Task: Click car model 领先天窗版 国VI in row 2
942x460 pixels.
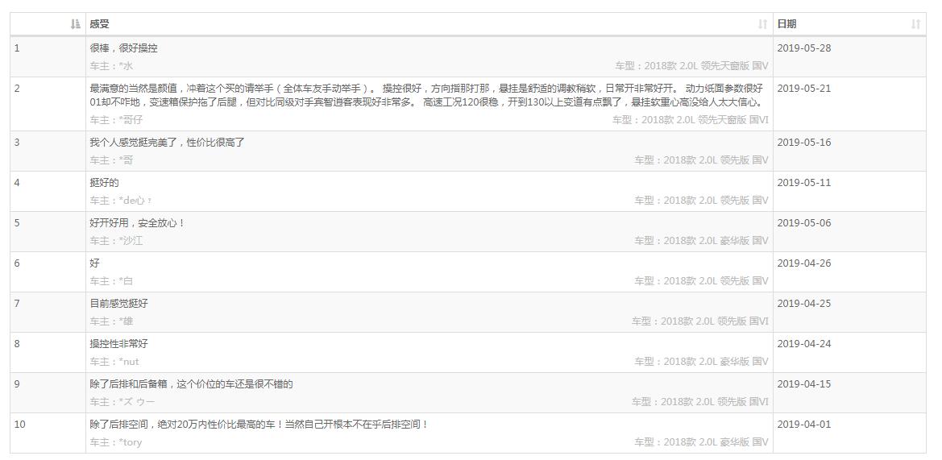Action: [691, 119]
